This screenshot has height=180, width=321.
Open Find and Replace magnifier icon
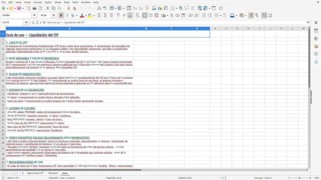pos(99,8)
